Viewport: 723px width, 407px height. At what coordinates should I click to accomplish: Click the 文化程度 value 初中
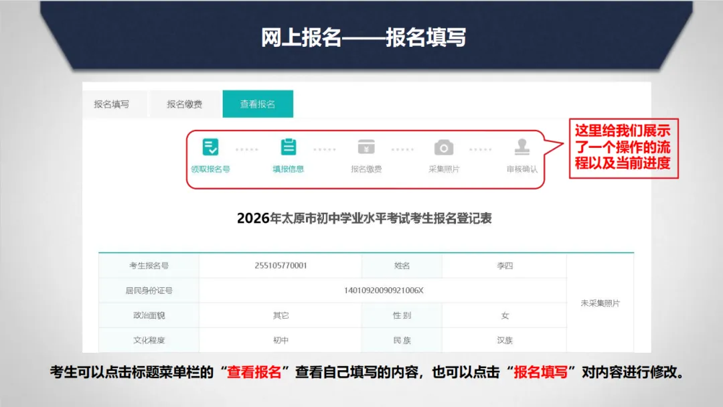point(280,339)
